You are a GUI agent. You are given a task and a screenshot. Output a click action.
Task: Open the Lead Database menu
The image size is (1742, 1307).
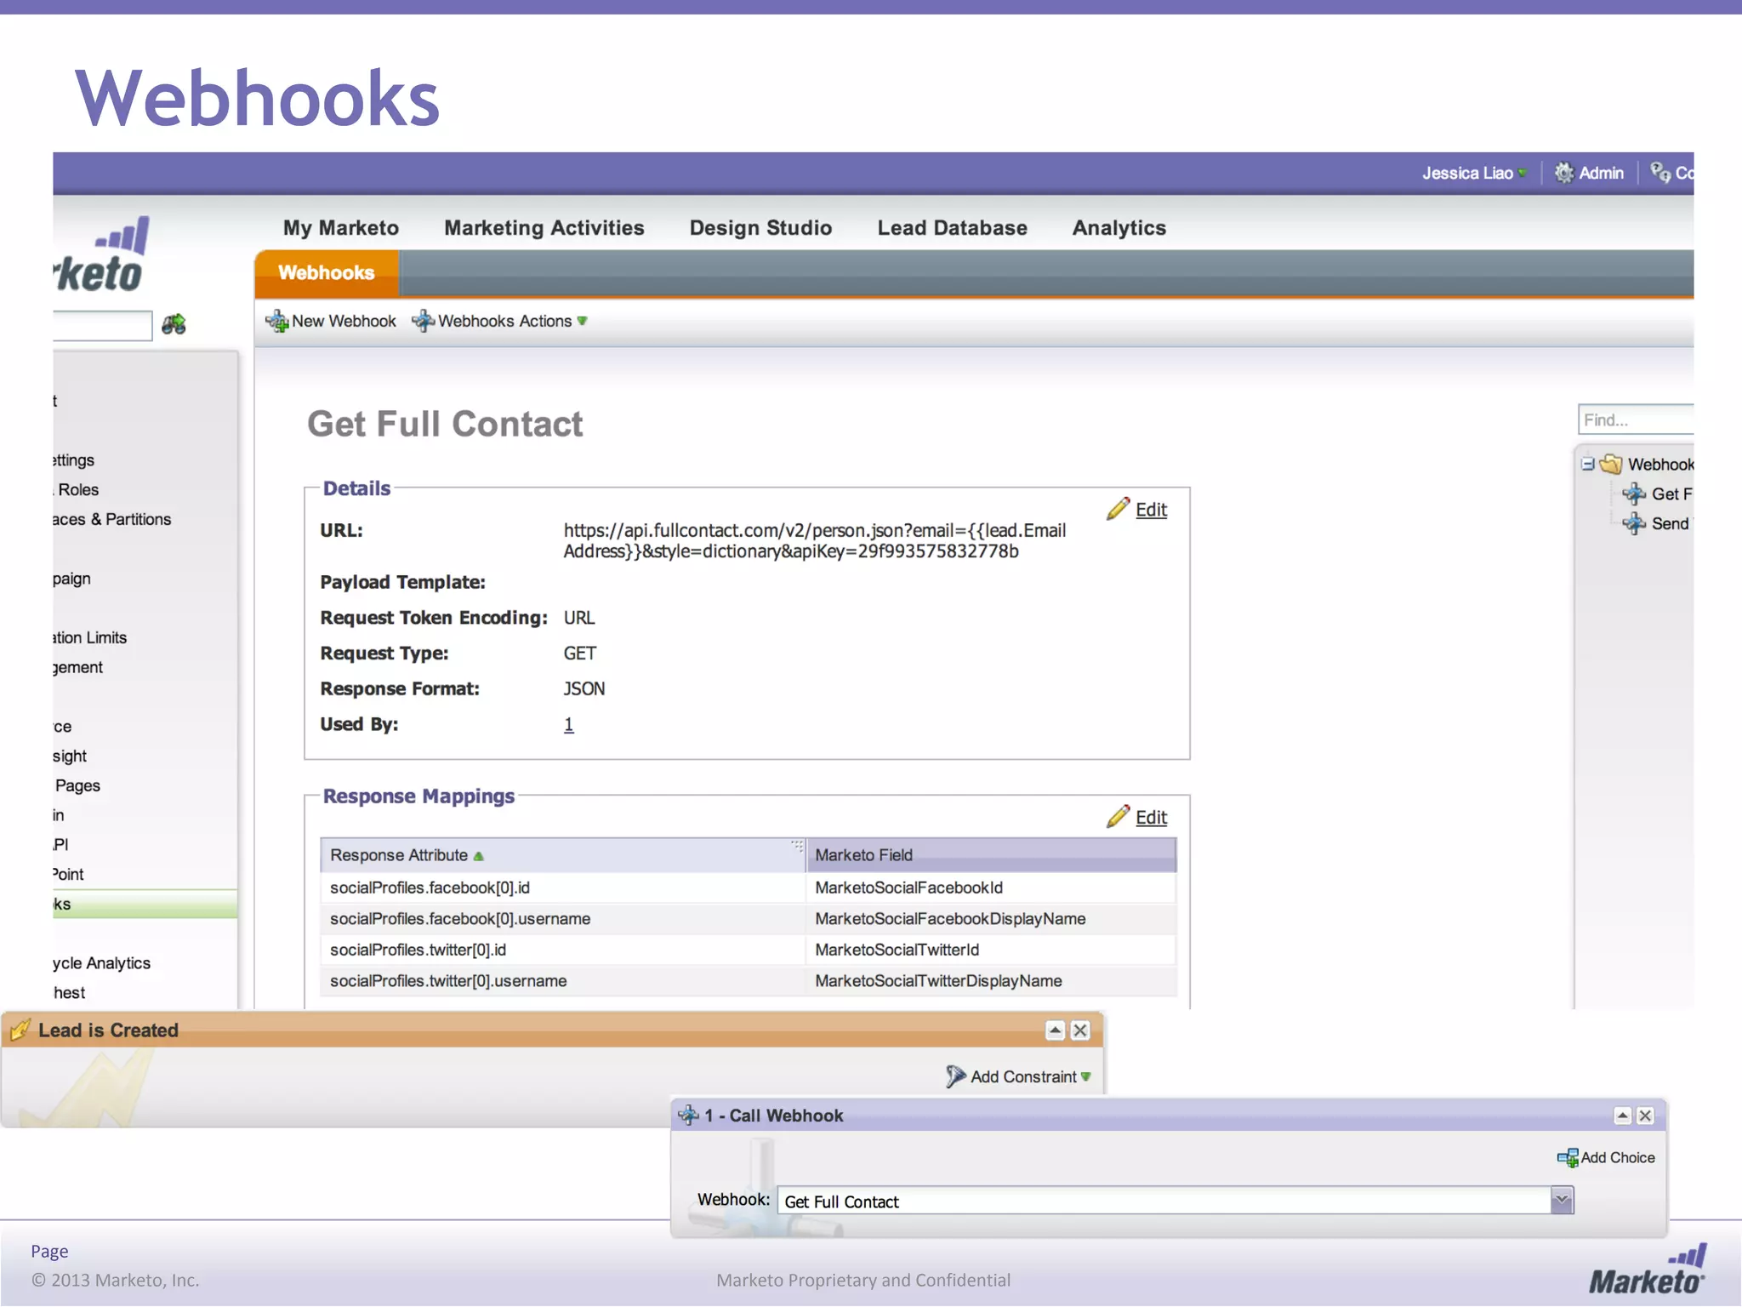tap(953, 228)
